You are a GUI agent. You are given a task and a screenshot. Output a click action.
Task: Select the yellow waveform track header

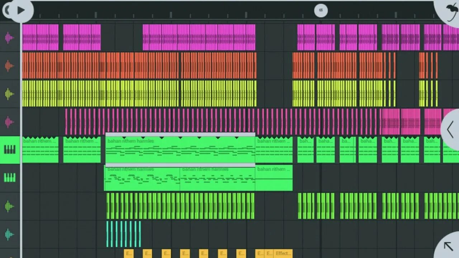coord(10,94)
